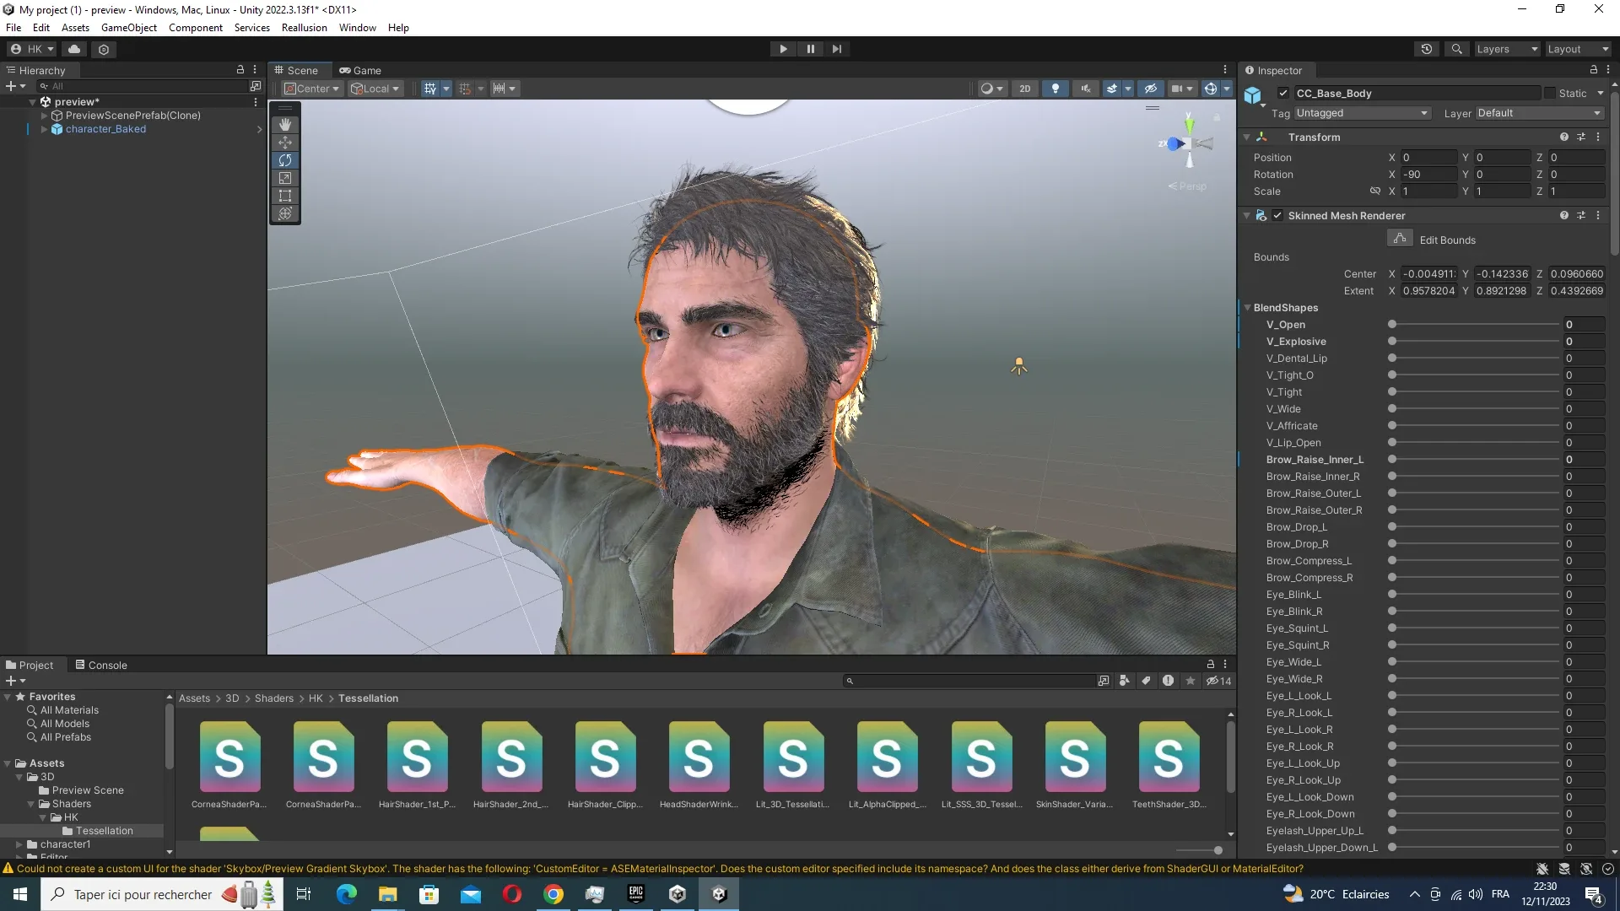
Task: Select the Scale tool
Action: (285, 178)
